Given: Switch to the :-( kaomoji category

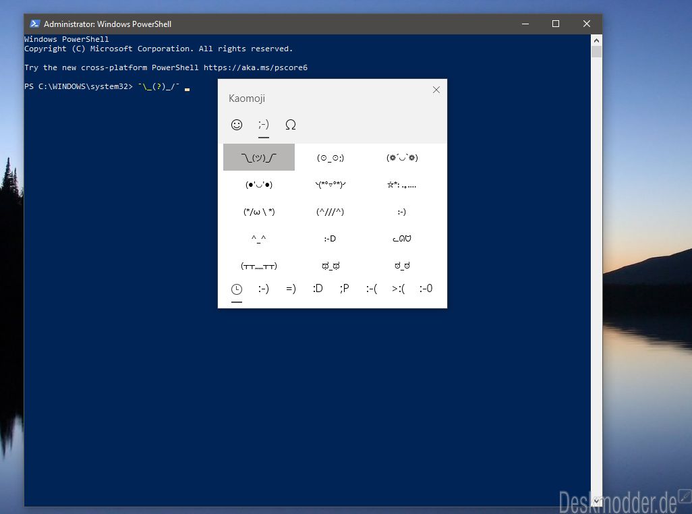Looking at the screenshot, I should 372,289.
